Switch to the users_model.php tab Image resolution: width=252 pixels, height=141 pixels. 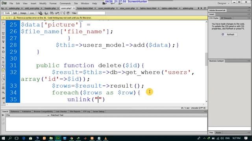(106, 8)
